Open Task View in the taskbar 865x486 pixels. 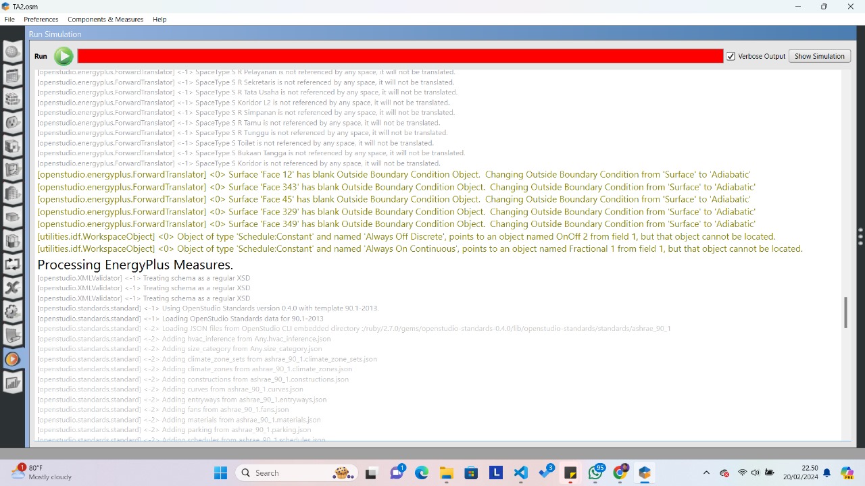coord(370,473)
